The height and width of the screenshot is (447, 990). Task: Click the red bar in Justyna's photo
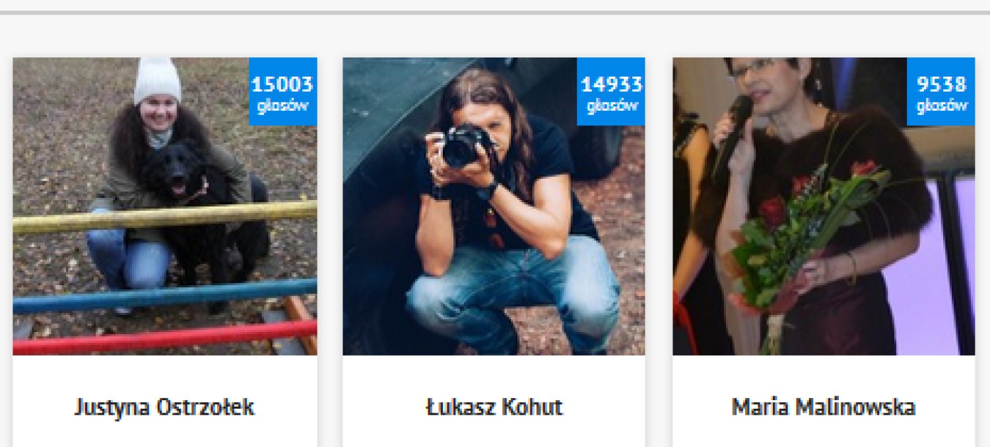164,337
